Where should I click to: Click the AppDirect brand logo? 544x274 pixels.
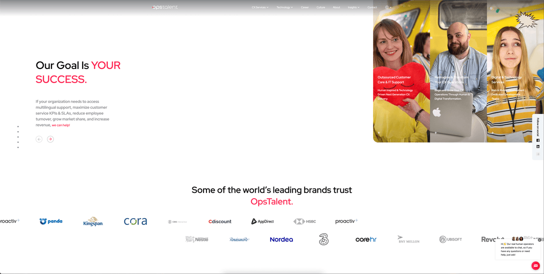point(262,221)
